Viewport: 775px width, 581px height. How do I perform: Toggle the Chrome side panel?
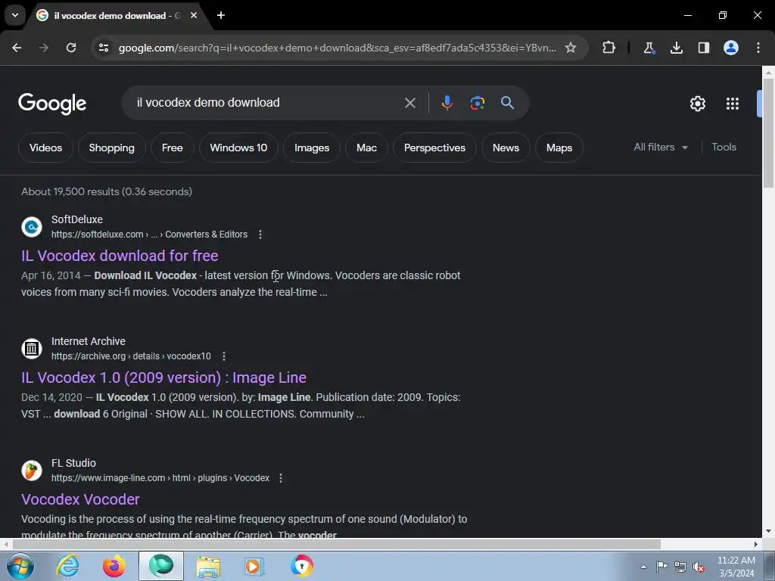(x=704, y=48)
